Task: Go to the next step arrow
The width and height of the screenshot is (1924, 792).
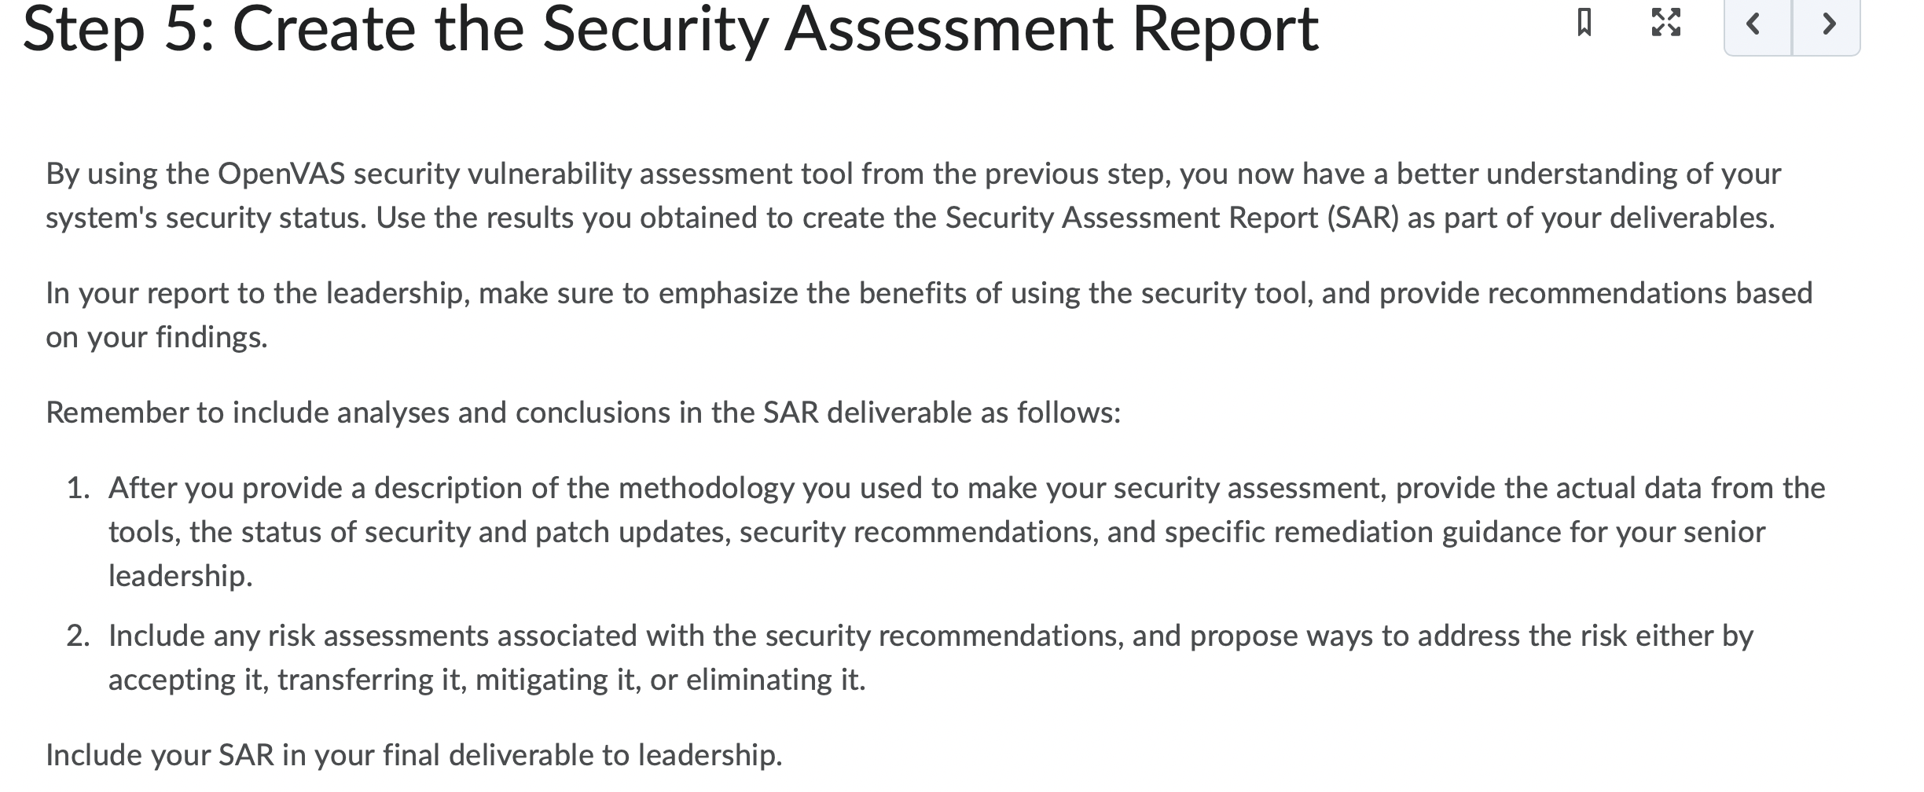Action: point(1827,25)
